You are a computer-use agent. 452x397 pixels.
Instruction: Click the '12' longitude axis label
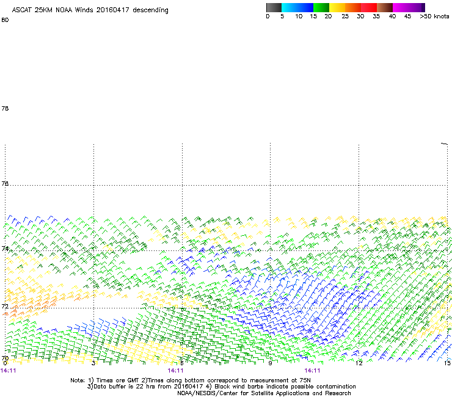(359, 363)
